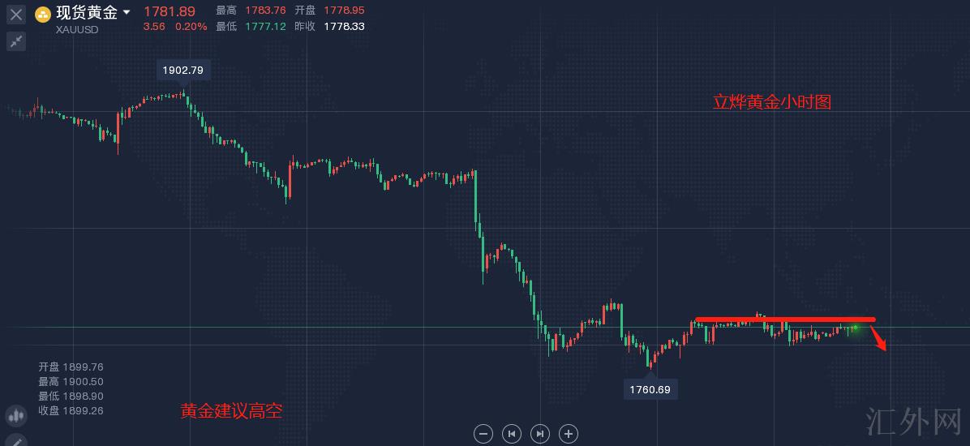Jump to the previous bars with skip-back
Image resolution: width=970 pixels, height=446 pixels.
tap(512, 434)
